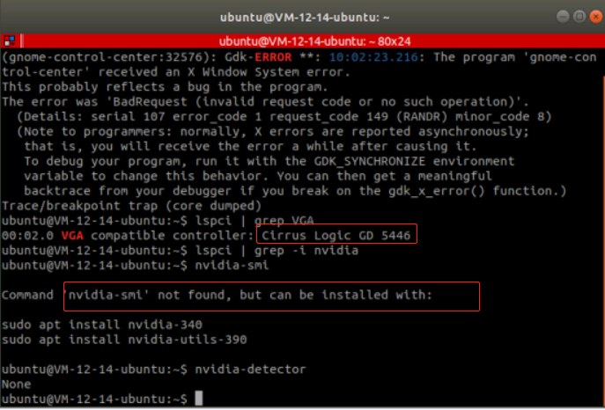605x410 pixels.
Task: Click the 'not found, but can be installed with:' message
Action: coord(295,295)
